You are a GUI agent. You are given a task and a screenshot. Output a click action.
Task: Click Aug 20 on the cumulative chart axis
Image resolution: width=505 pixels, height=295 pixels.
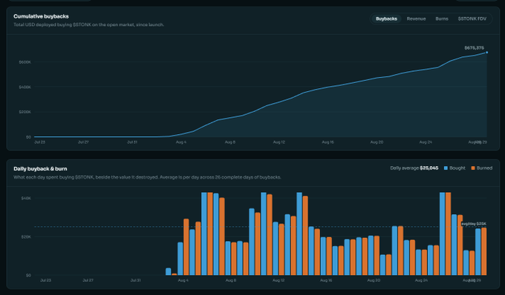pyautogui.click(x=377, y=142)
